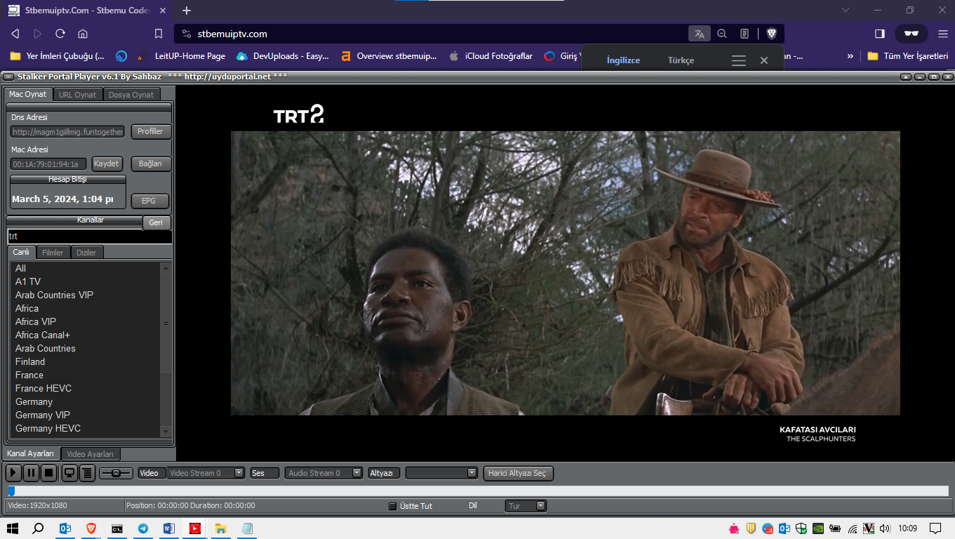The image size is (955, 539).
Task: Go to the browser home icon
Action: click(83, 34)
